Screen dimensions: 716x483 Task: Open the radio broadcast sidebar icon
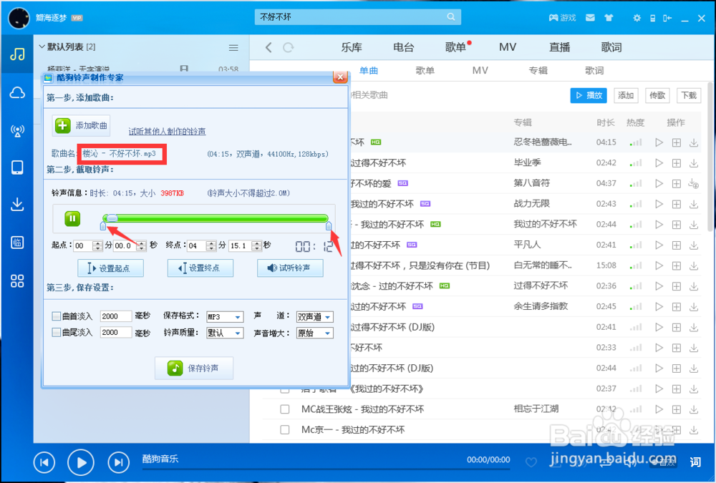pyautogui.click(x=17, y=131)
